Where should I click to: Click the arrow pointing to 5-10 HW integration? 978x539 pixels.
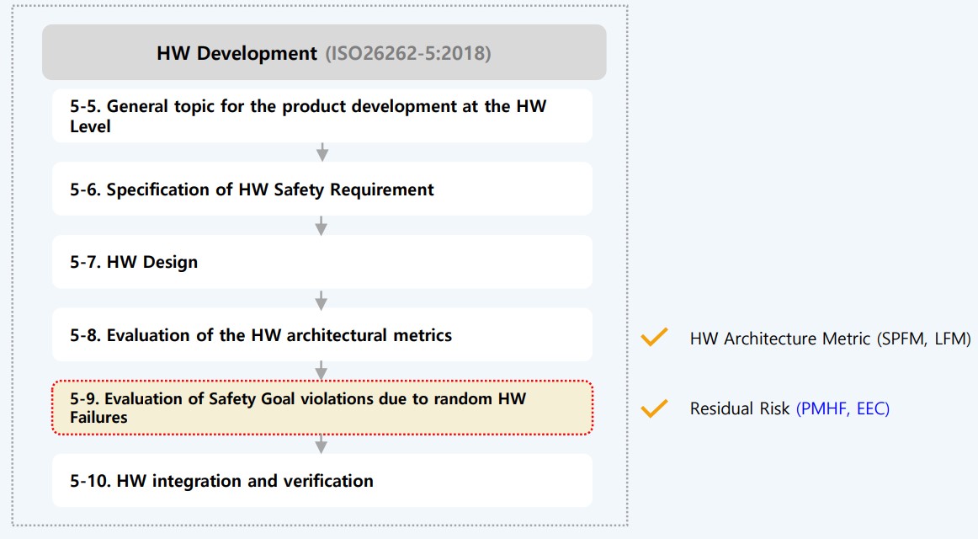322,444
